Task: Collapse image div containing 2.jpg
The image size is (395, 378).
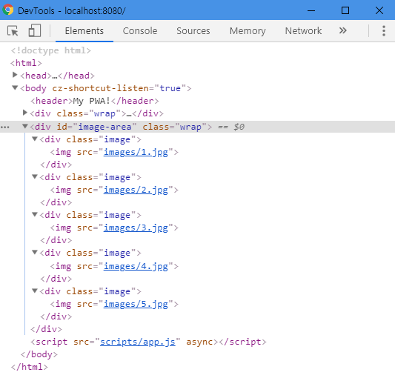Action: coord(35,176)
